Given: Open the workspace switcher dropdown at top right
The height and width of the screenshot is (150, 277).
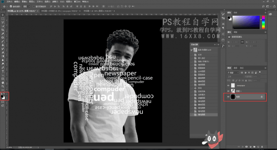Looking at the screenshot, I should [268, 6].
